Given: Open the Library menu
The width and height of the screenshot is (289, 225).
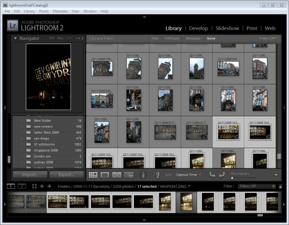Looking at the screenshot, I should [29, 11].
